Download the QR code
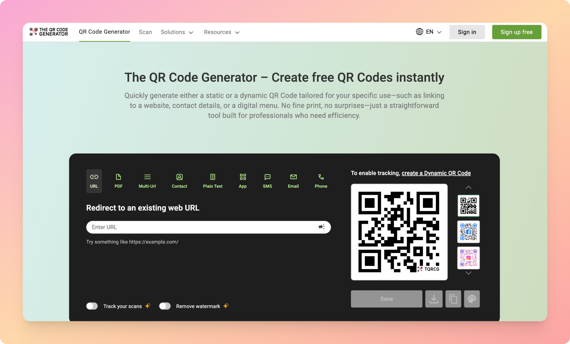Image resolution: width=570 pixels, height=344 pixels. [434, 299]
